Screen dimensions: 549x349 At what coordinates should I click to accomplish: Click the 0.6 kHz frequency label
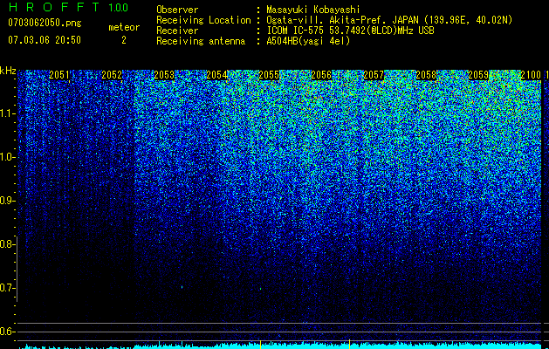pyautogui.click(x=6, y=332)
